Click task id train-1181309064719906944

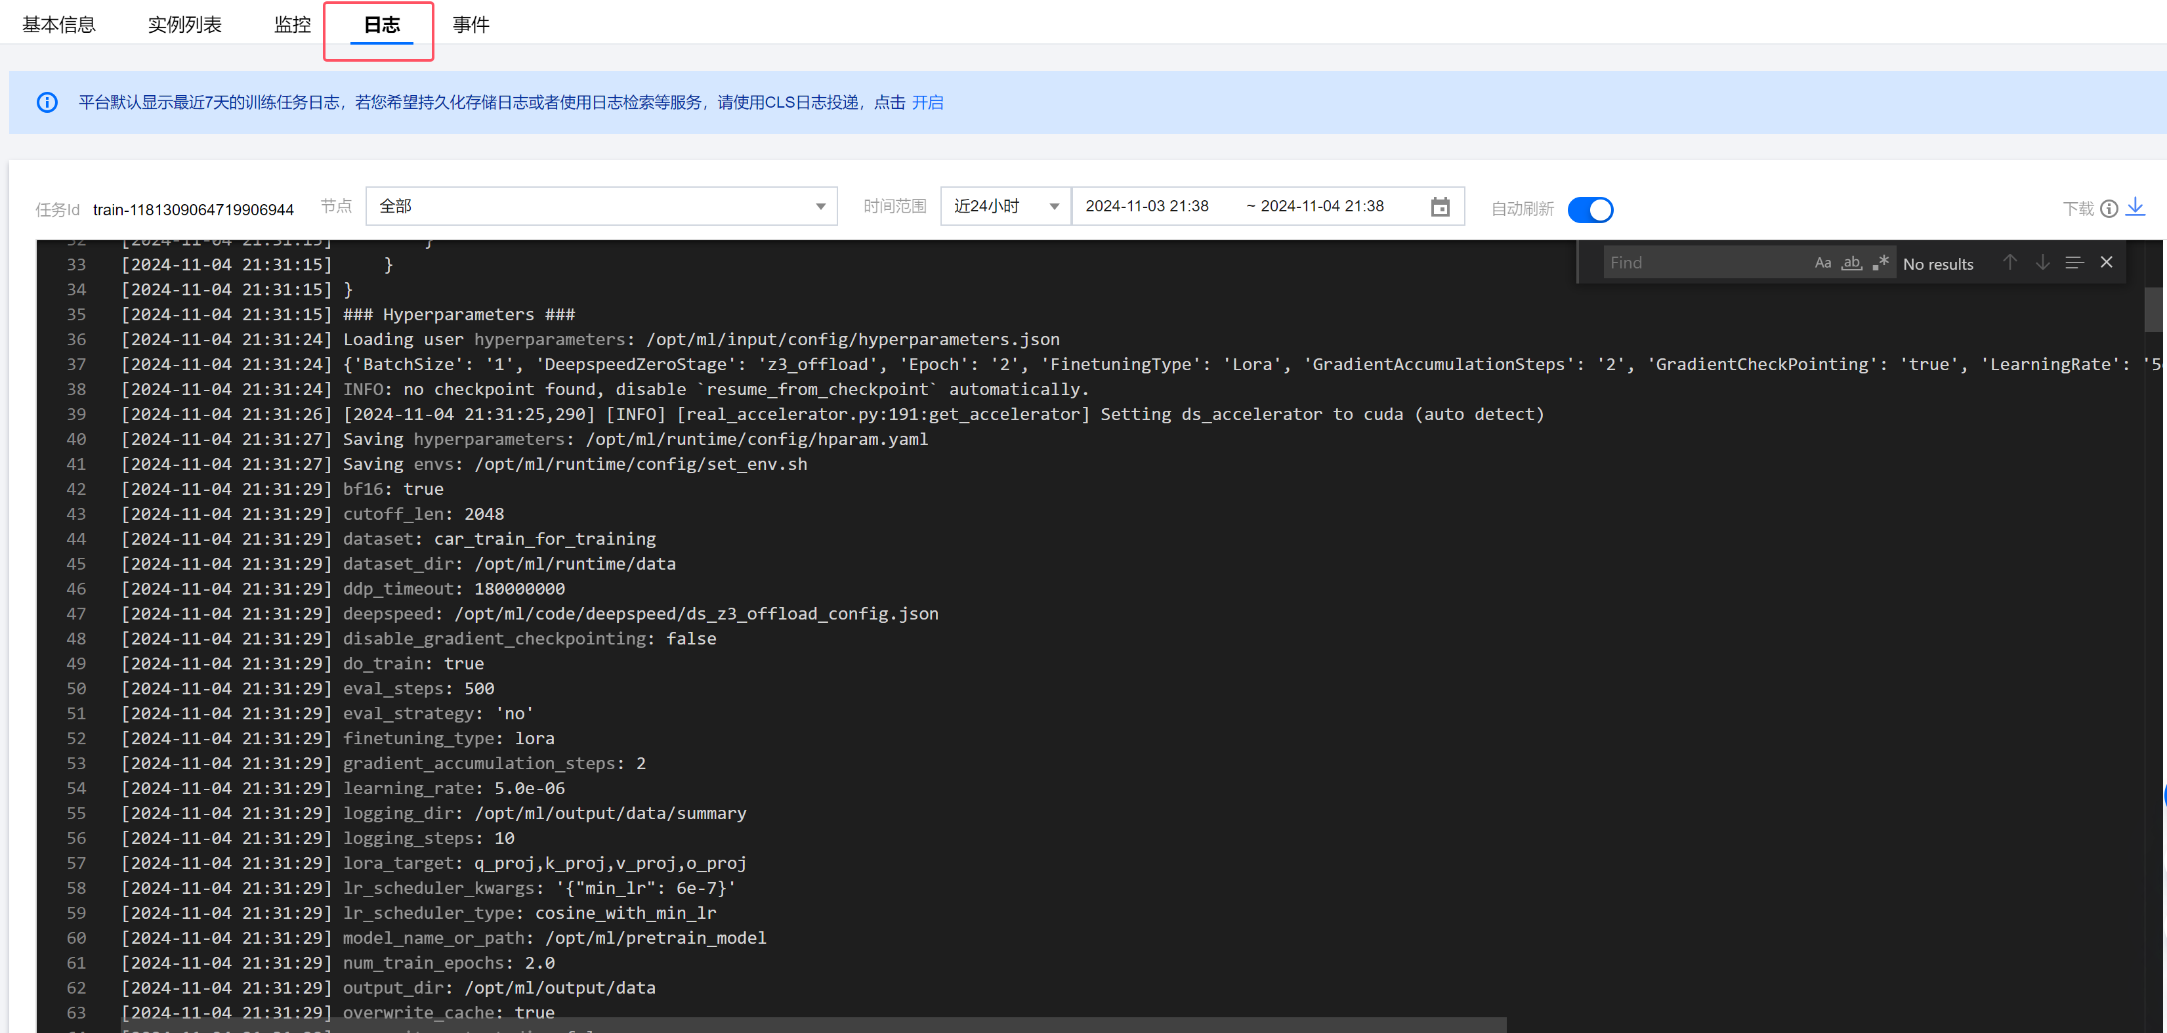tap(194, 209)
